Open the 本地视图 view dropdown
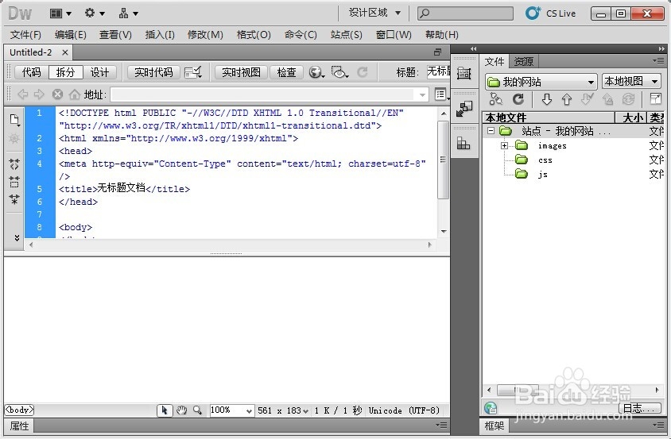 [631, 81]
